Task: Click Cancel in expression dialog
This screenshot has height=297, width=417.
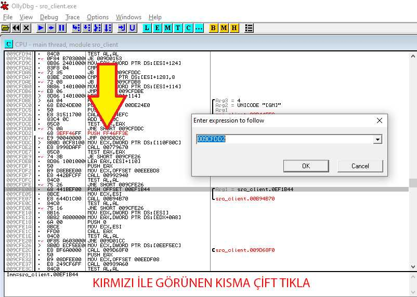Action: [360, 166]
